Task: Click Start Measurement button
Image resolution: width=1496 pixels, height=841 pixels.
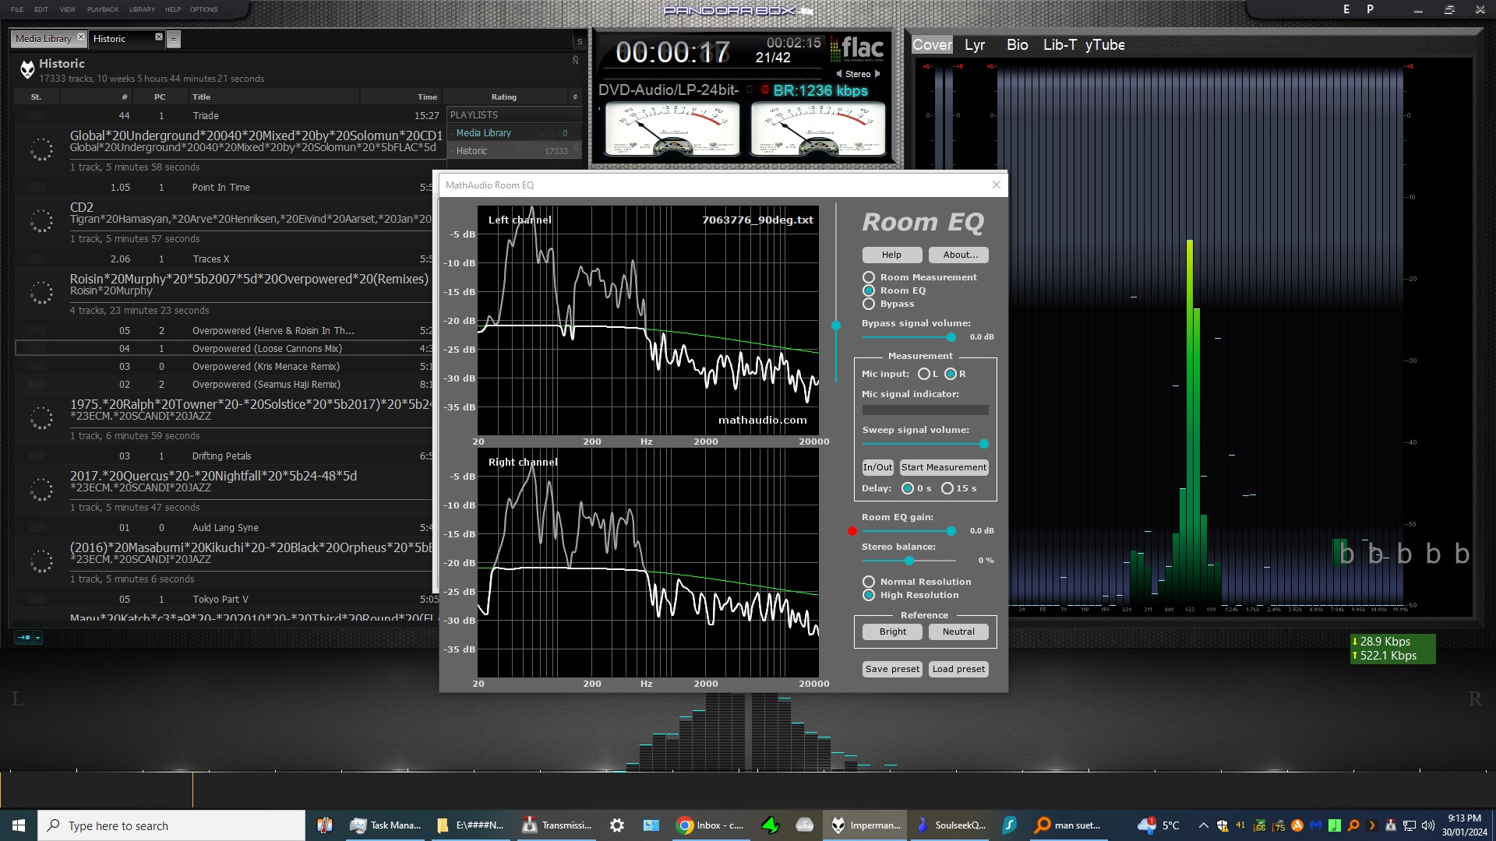Action: (x=944, y=467)
